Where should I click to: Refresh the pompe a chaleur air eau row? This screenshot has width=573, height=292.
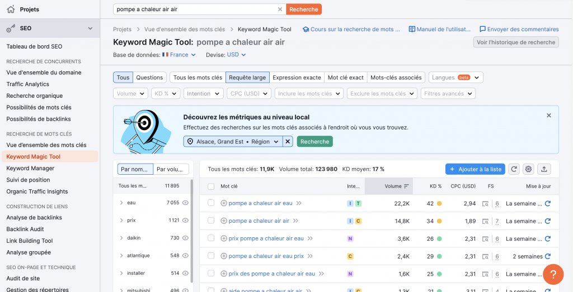(548, 204)
